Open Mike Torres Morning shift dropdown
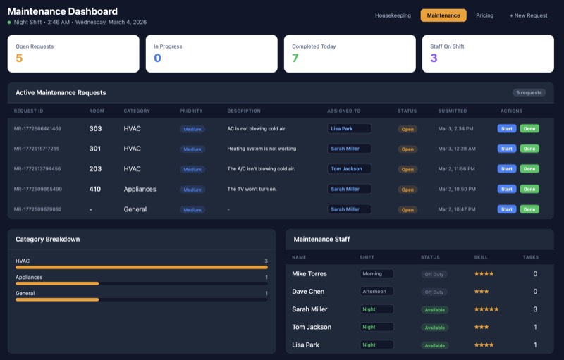Viewport: 564px width, 360px height. (x=376, y=274)
